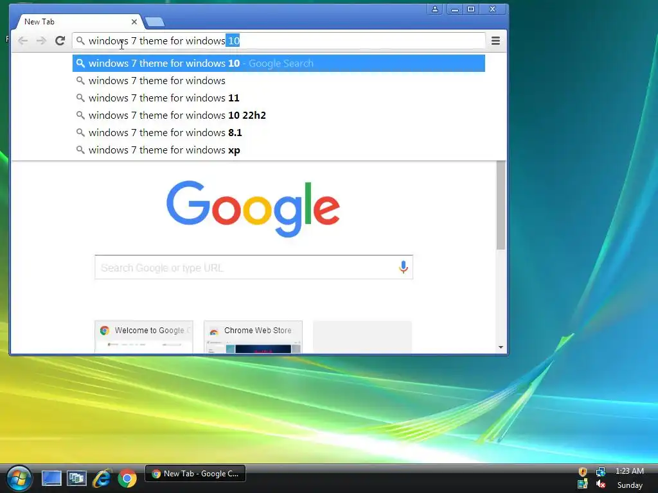The image size is (658, 493).
Task: Open the clock showing 1:23 AM
Action: pos(630,471)
